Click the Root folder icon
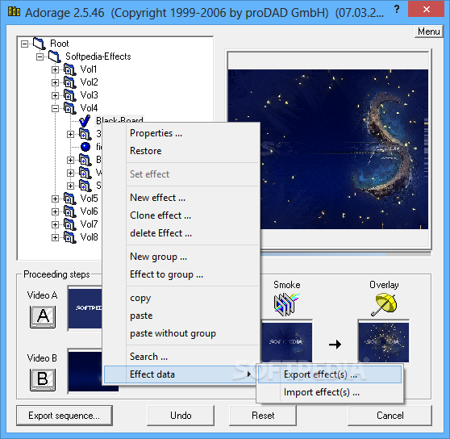Image resolution: width=450 pixels, height=439 pixels. 39,44
